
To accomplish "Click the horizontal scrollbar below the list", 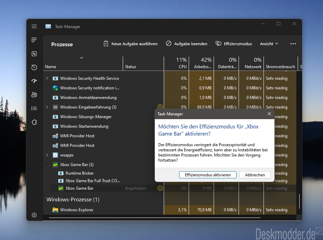I will pos(155,217).
